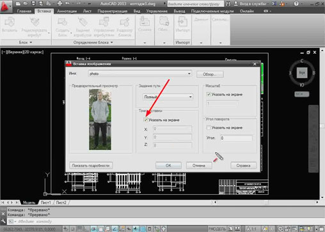Enable Указать на экране under Угол поворота
The height and width of the screenshot is (232, 325).
(x=209, y=128)
